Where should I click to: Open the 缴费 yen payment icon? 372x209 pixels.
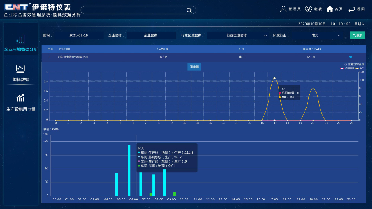(308, 9)
